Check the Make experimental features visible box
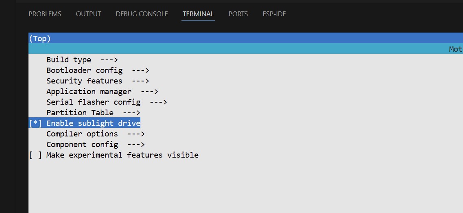Viewport: 463px width, 213px height. tap(35, 155)
